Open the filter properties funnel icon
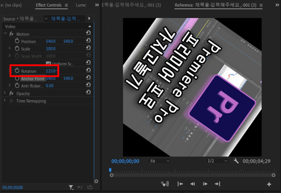 71,187
